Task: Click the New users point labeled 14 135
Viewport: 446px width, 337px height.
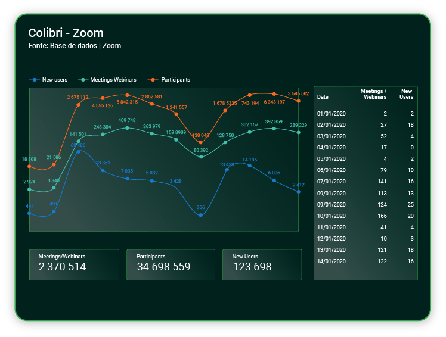Action: pos(249,166)
